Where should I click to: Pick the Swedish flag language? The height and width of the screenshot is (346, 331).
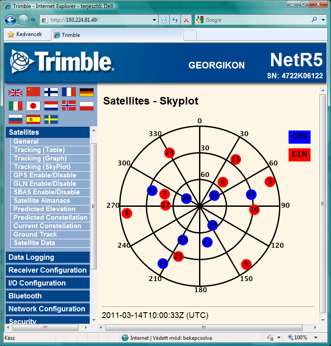coord(51,119)
